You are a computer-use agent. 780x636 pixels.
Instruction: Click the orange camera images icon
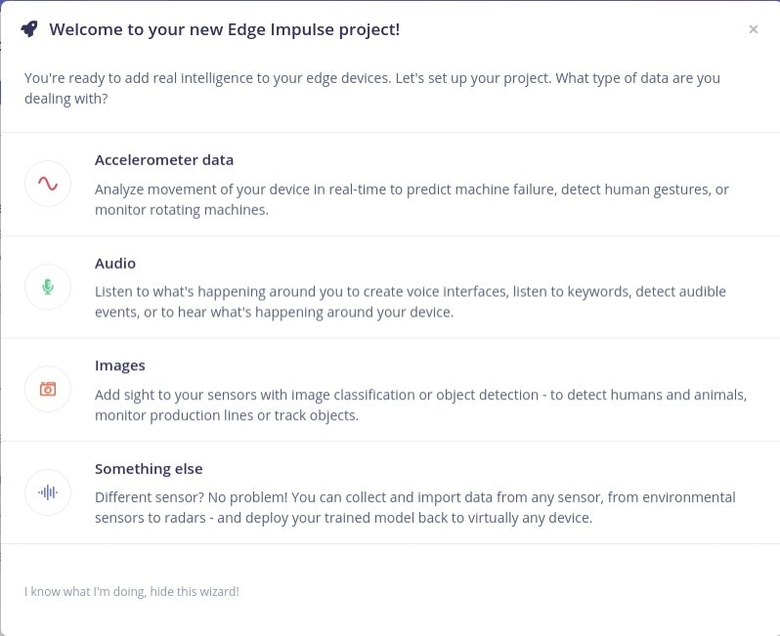click(48, 389)
